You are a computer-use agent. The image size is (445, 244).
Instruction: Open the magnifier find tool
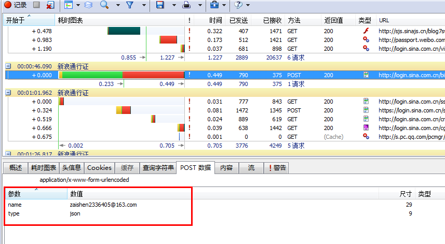click(x=104, y=5)
